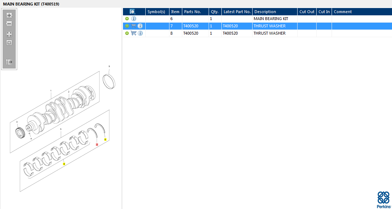Click the list-with-arrow panel icon
This screenshot has height=209, width=392.
[9, 62]
